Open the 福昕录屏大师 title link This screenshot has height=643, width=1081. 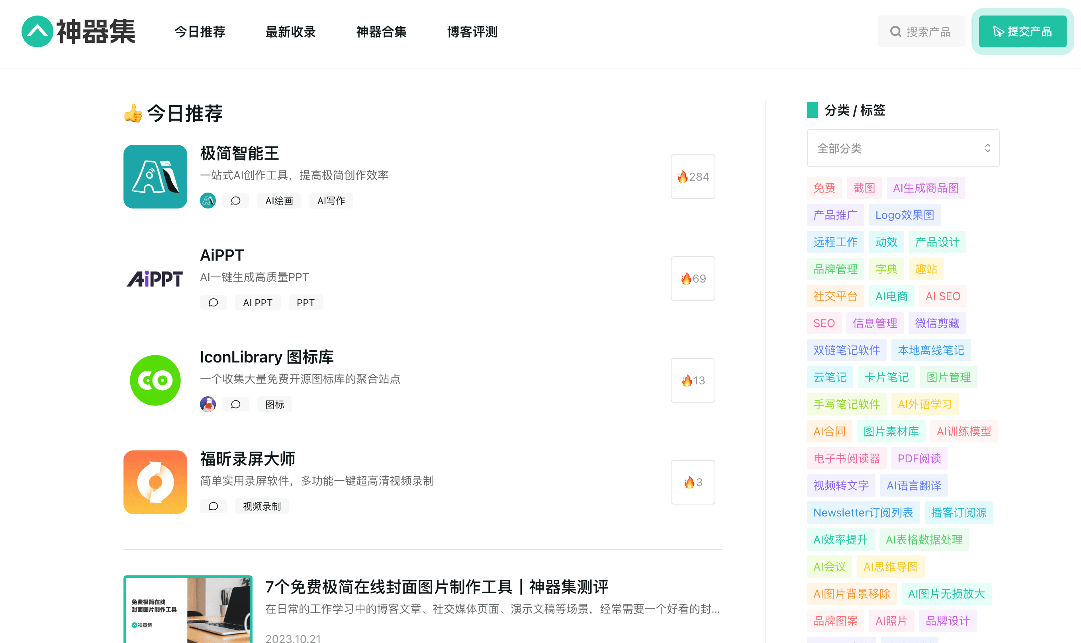click(248, 459)
